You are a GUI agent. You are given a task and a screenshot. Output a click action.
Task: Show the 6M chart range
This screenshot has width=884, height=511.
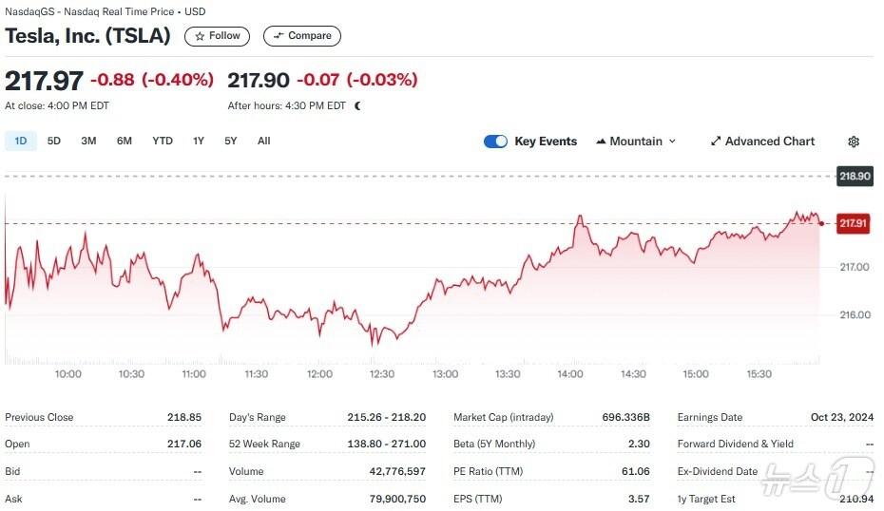(125, 141)
